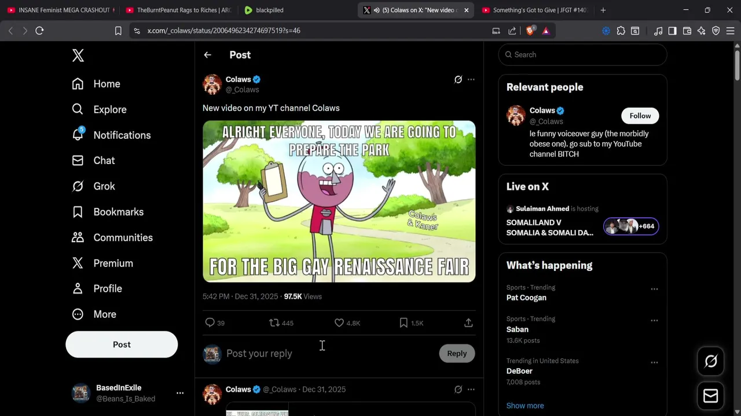Open Colaws profile under Relevant people

(x=542, y=110)
